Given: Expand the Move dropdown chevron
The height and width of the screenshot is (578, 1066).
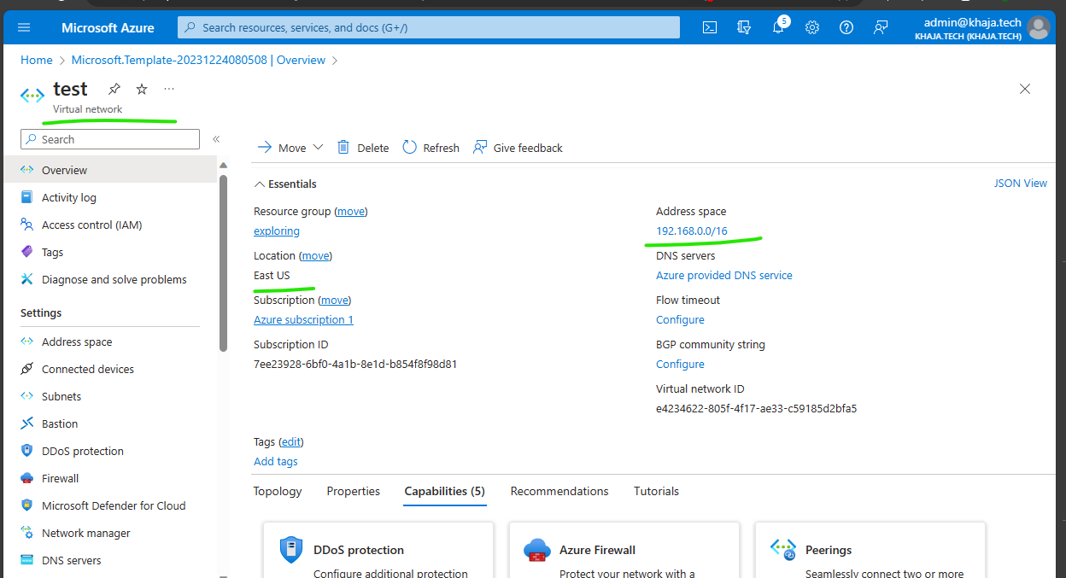Looking at the screenshot, I should coord(318,148).
